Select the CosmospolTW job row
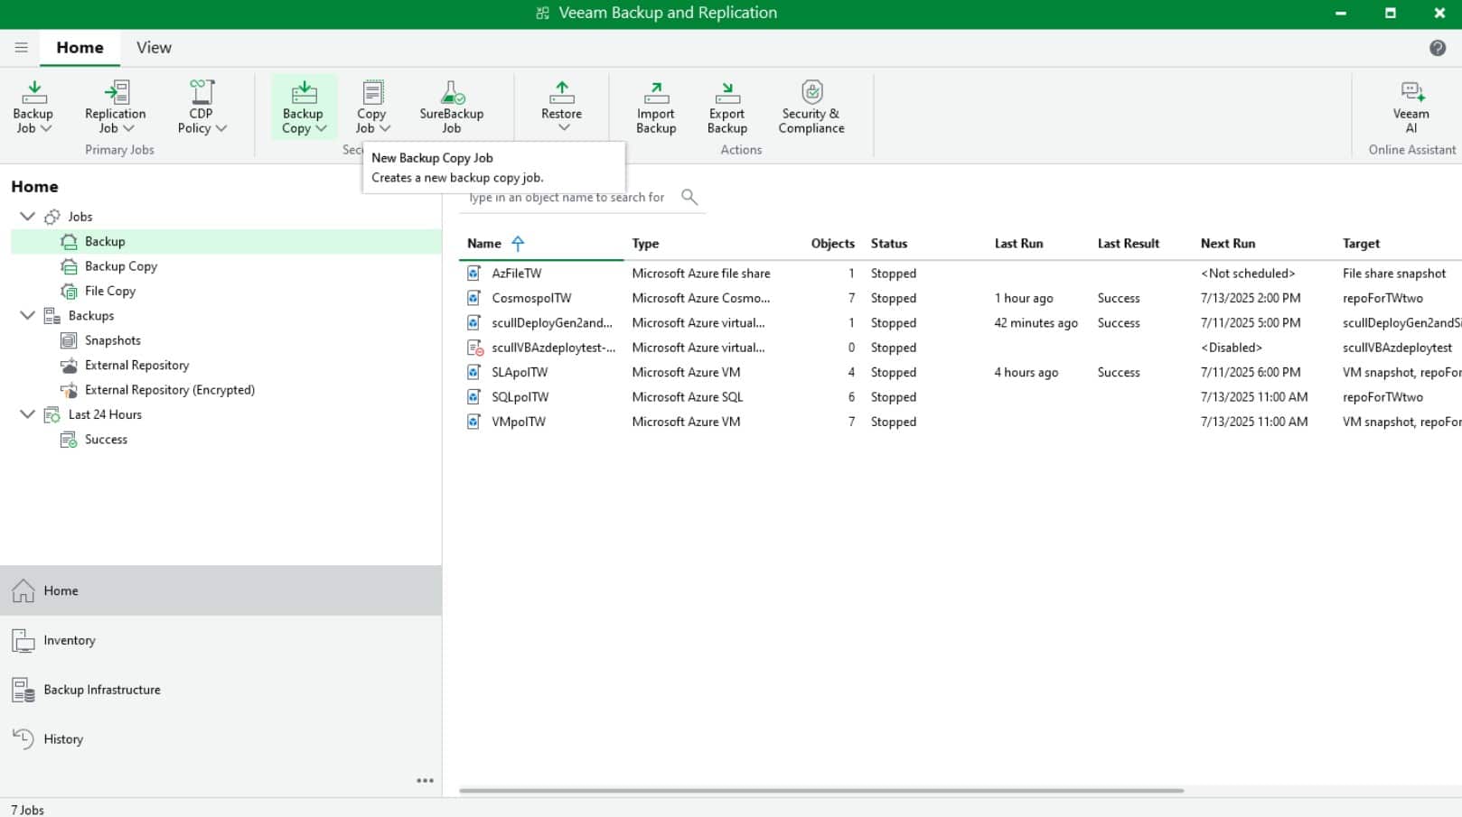 960,298
